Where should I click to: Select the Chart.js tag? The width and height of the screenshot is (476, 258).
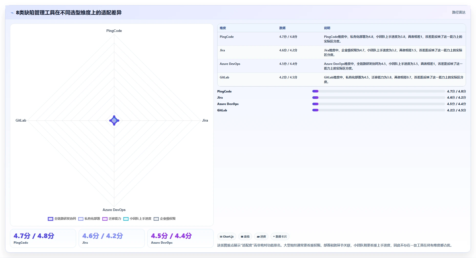tap(227, 237)
